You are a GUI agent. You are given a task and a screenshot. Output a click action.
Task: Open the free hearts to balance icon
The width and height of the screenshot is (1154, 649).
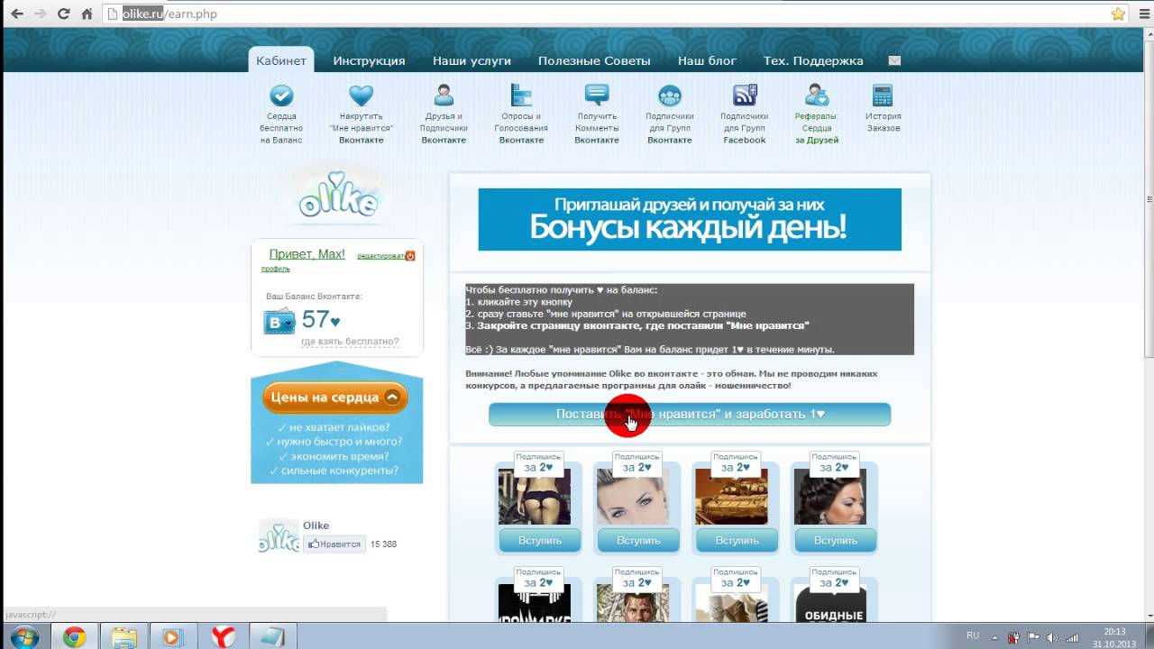(281, 96)
